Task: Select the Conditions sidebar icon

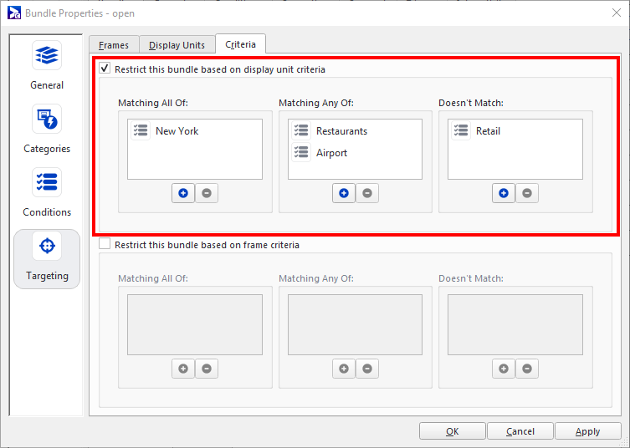Action: [x=47, y=183]
